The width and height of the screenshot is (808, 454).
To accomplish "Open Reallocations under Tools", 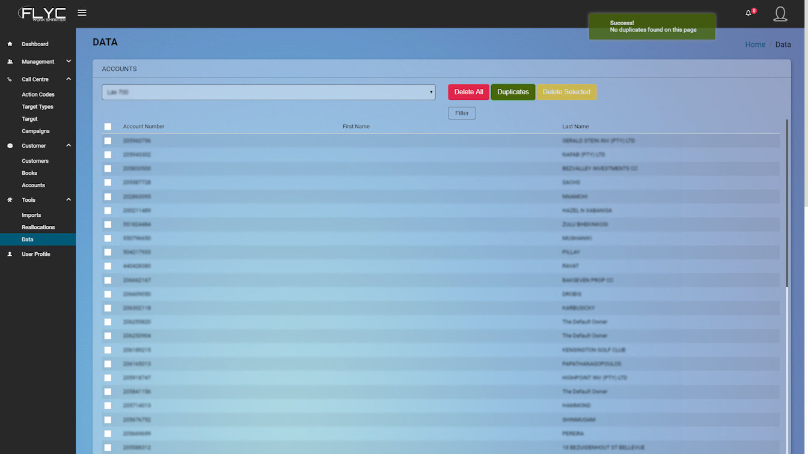I will [x=38, y=227].
